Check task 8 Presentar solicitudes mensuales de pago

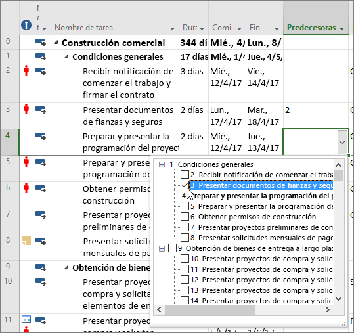tap(185, 238)
